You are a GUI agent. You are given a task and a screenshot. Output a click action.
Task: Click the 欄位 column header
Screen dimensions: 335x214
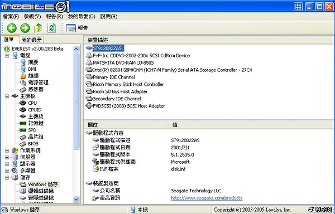126,125
